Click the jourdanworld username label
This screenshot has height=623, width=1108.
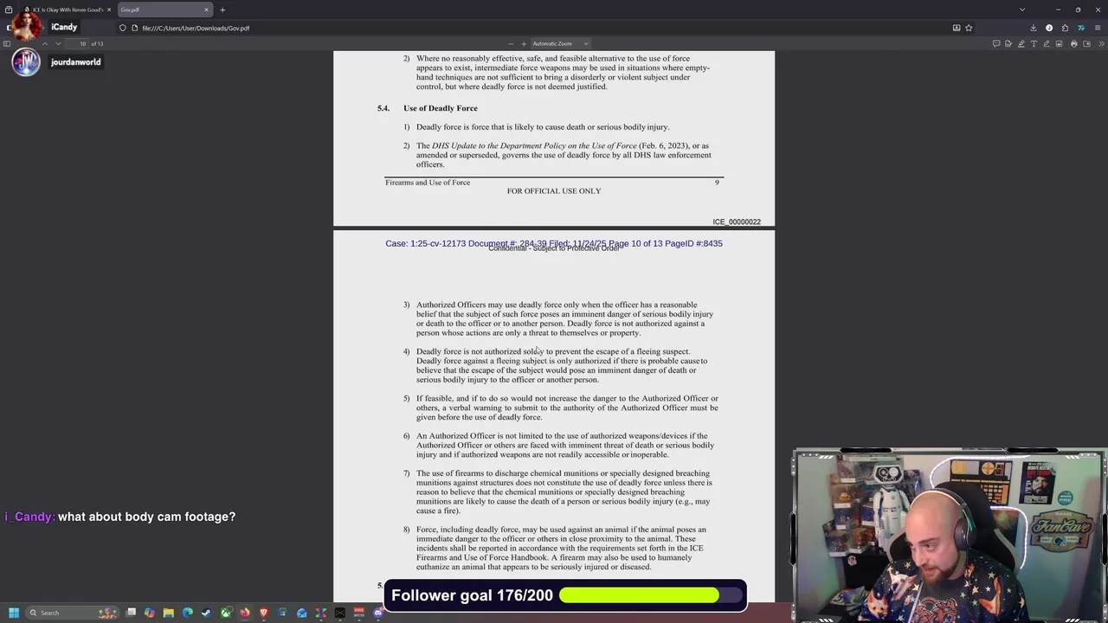(x=75, y=62)
